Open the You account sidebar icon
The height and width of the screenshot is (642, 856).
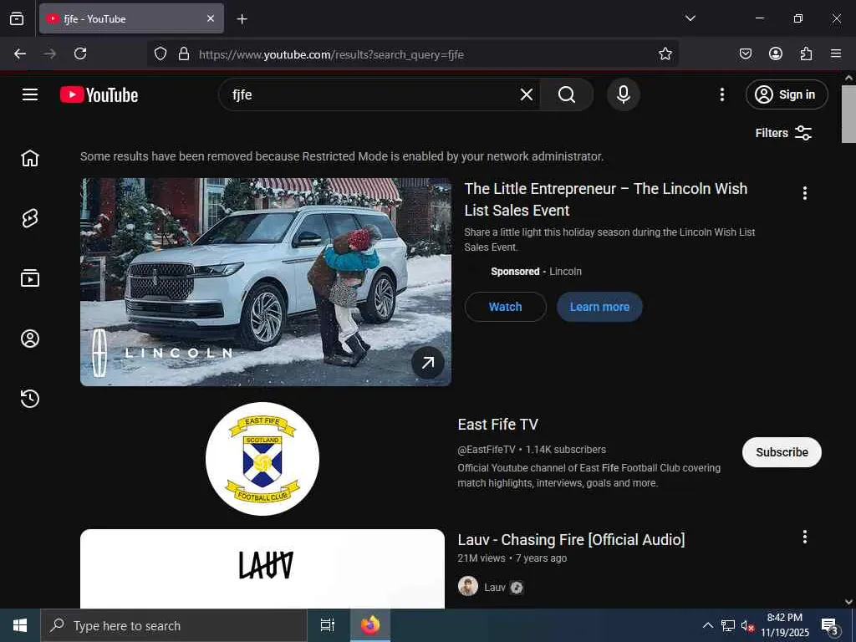(30, 339)
